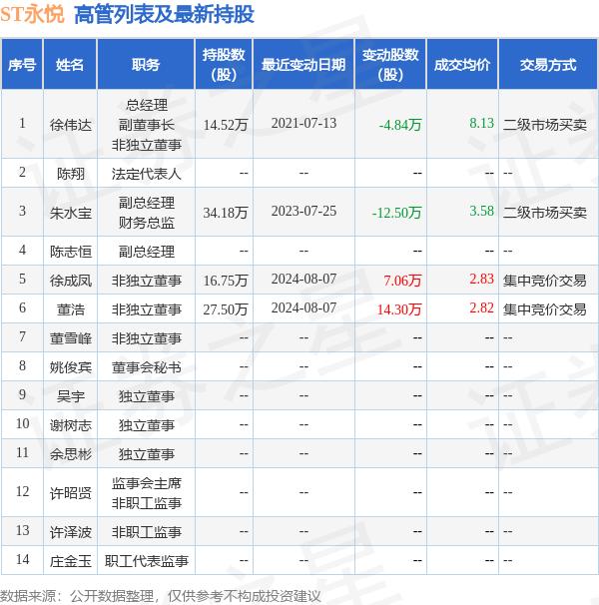
Task: Click 董浩's holding 27.50万
Action: (x=226, y=309)
